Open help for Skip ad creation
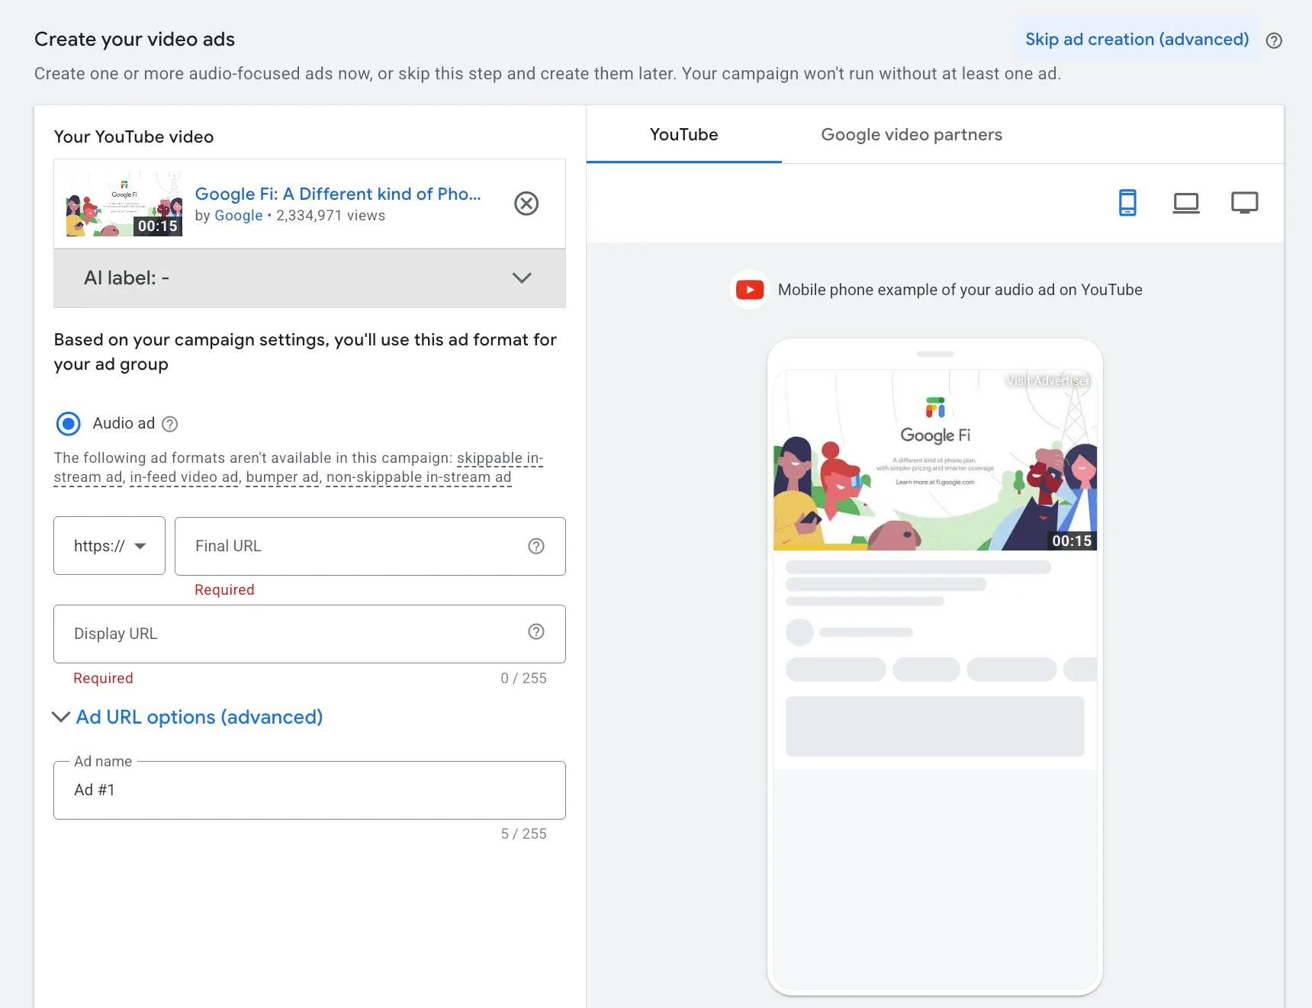The image size is (1312, 1008). click(x=1274, y=40)
